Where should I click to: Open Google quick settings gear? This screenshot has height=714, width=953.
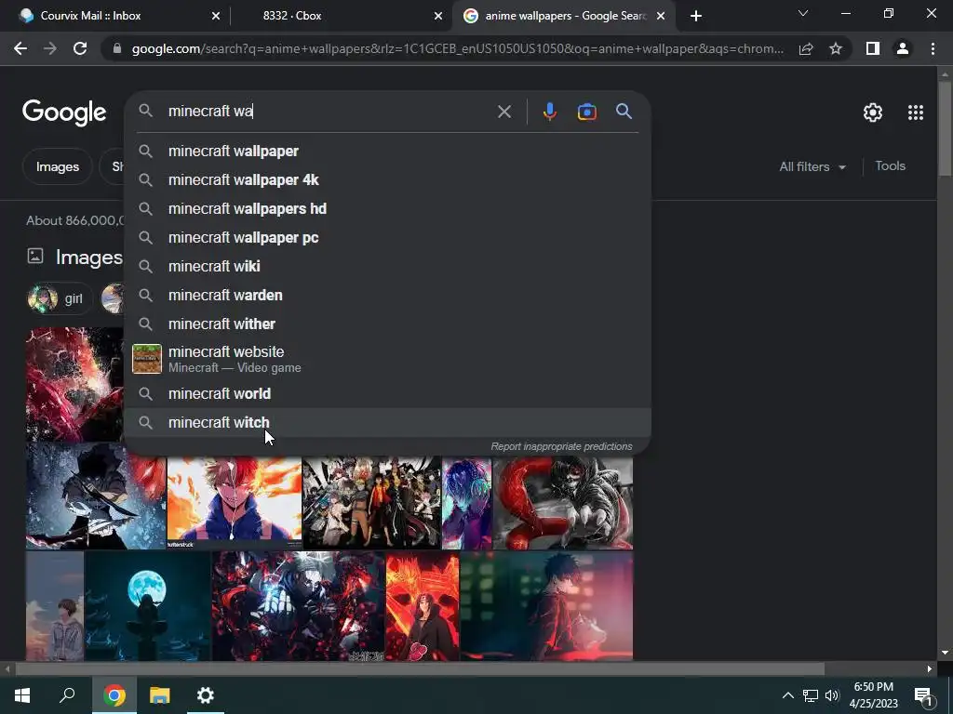click(x=873, y=112)
